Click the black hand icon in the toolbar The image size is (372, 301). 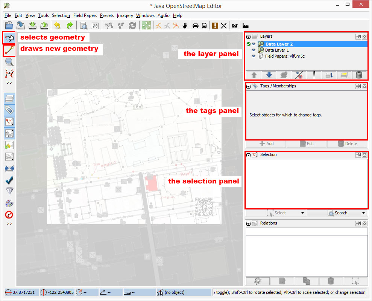[x=185, y=25]
